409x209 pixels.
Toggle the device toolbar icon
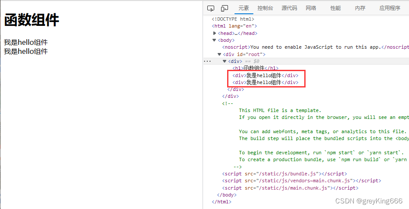tap(224, 8)
